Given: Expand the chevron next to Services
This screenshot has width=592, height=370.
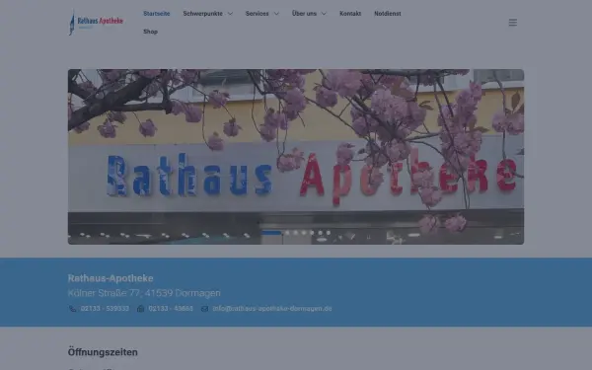Looking at the screenshot, I should [x=276, y=14].
